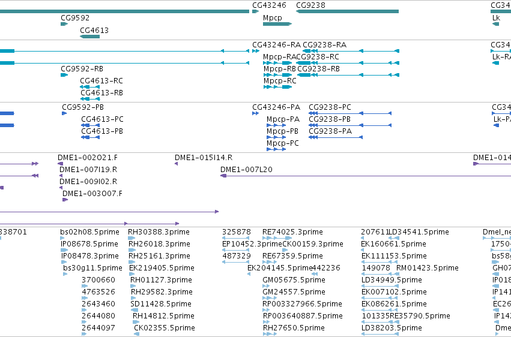The image size is (511, 337).
Task: Select the CG4613-PC CDS label
Action: 102,119
